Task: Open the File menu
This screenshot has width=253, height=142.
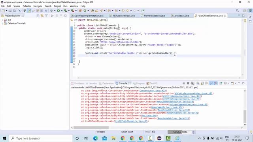Action: pyautogui.click(x=3, y=6)
